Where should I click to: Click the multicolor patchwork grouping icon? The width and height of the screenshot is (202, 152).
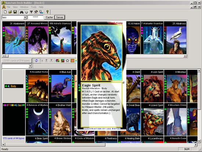coord(57,61)
